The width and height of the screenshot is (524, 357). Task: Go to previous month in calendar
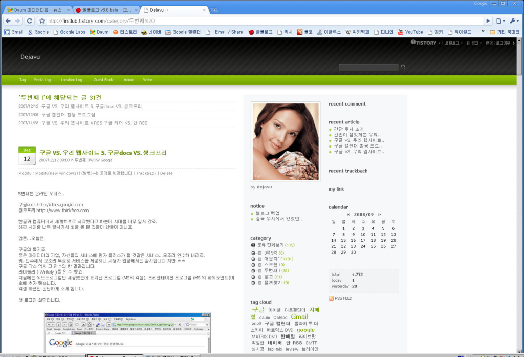coord(348,215)
